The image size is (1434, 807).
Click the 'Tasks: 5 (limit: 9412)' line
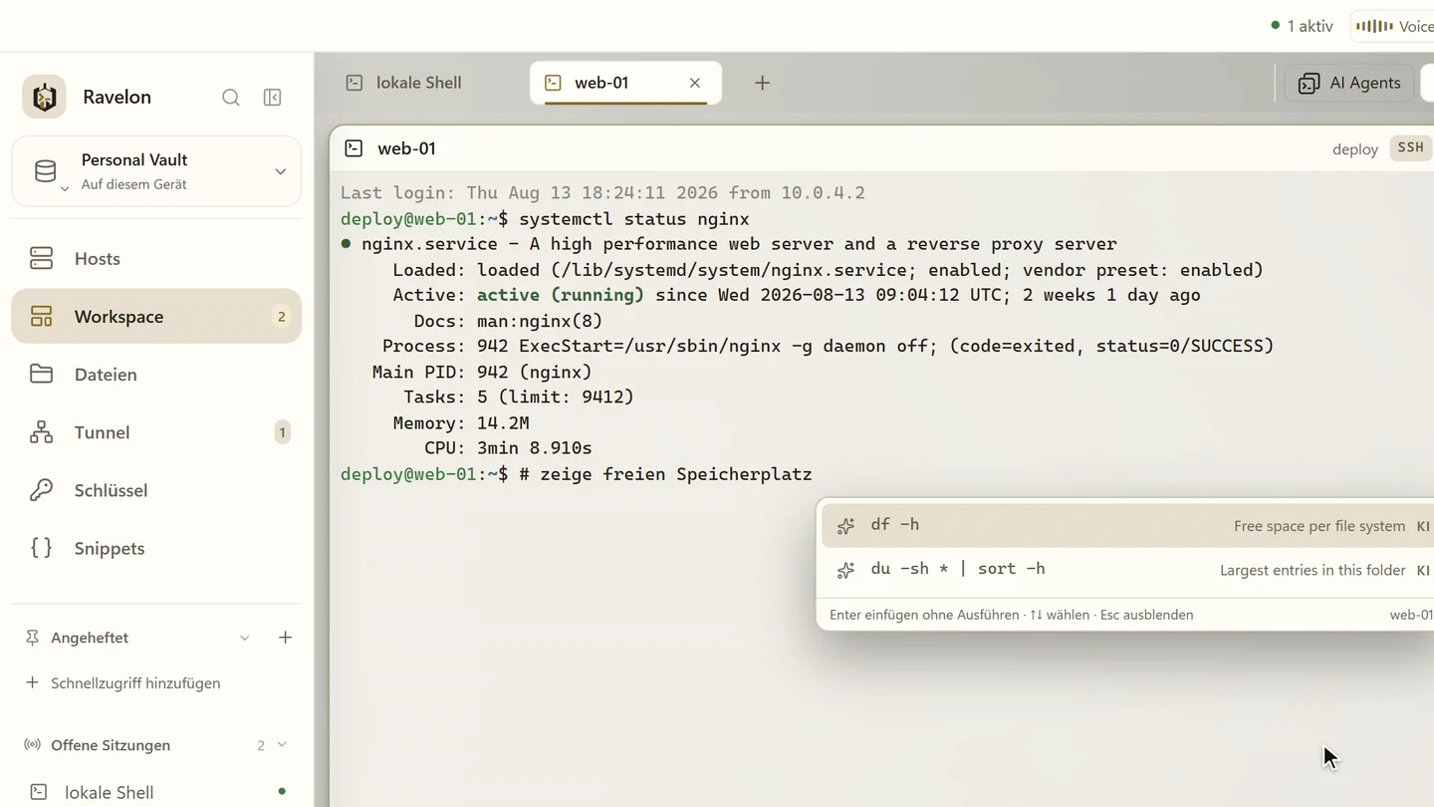[519, 397]
